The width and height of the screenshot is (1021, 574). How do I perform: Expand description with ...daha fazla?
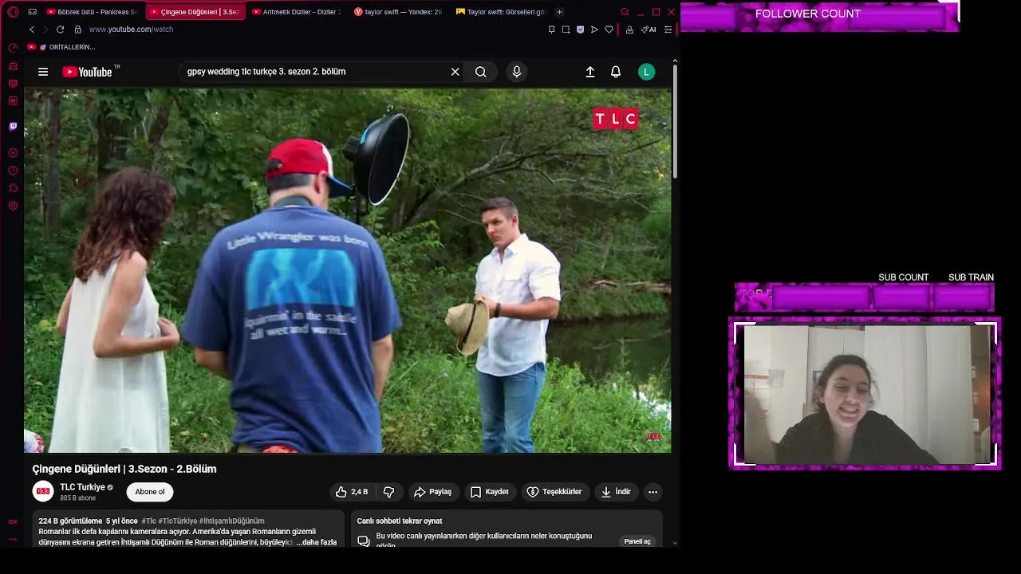317,542
